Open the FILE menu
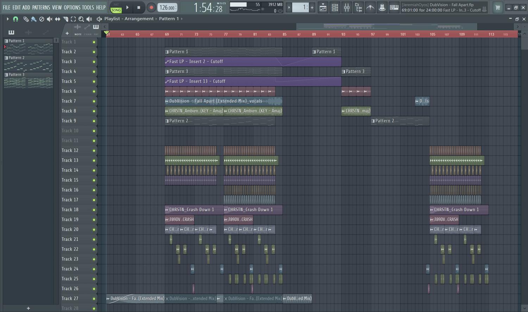Viewport: 528px width, 312px height. pyautogui.click(x=6, y=7)
